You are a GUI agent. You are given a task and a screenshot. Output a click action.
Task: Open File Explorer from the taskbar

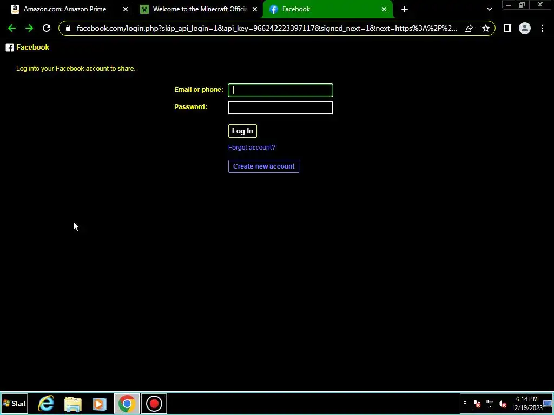tap(73, 404)
